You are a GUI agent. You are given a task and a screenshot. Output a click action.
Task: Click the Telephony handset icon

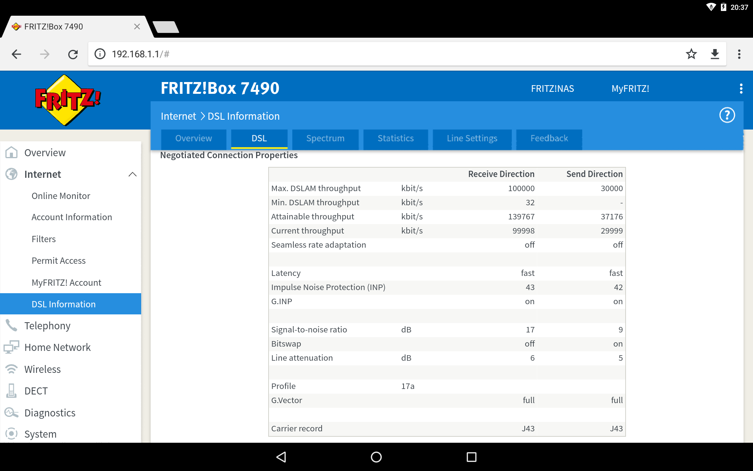[x=11, y=325]
